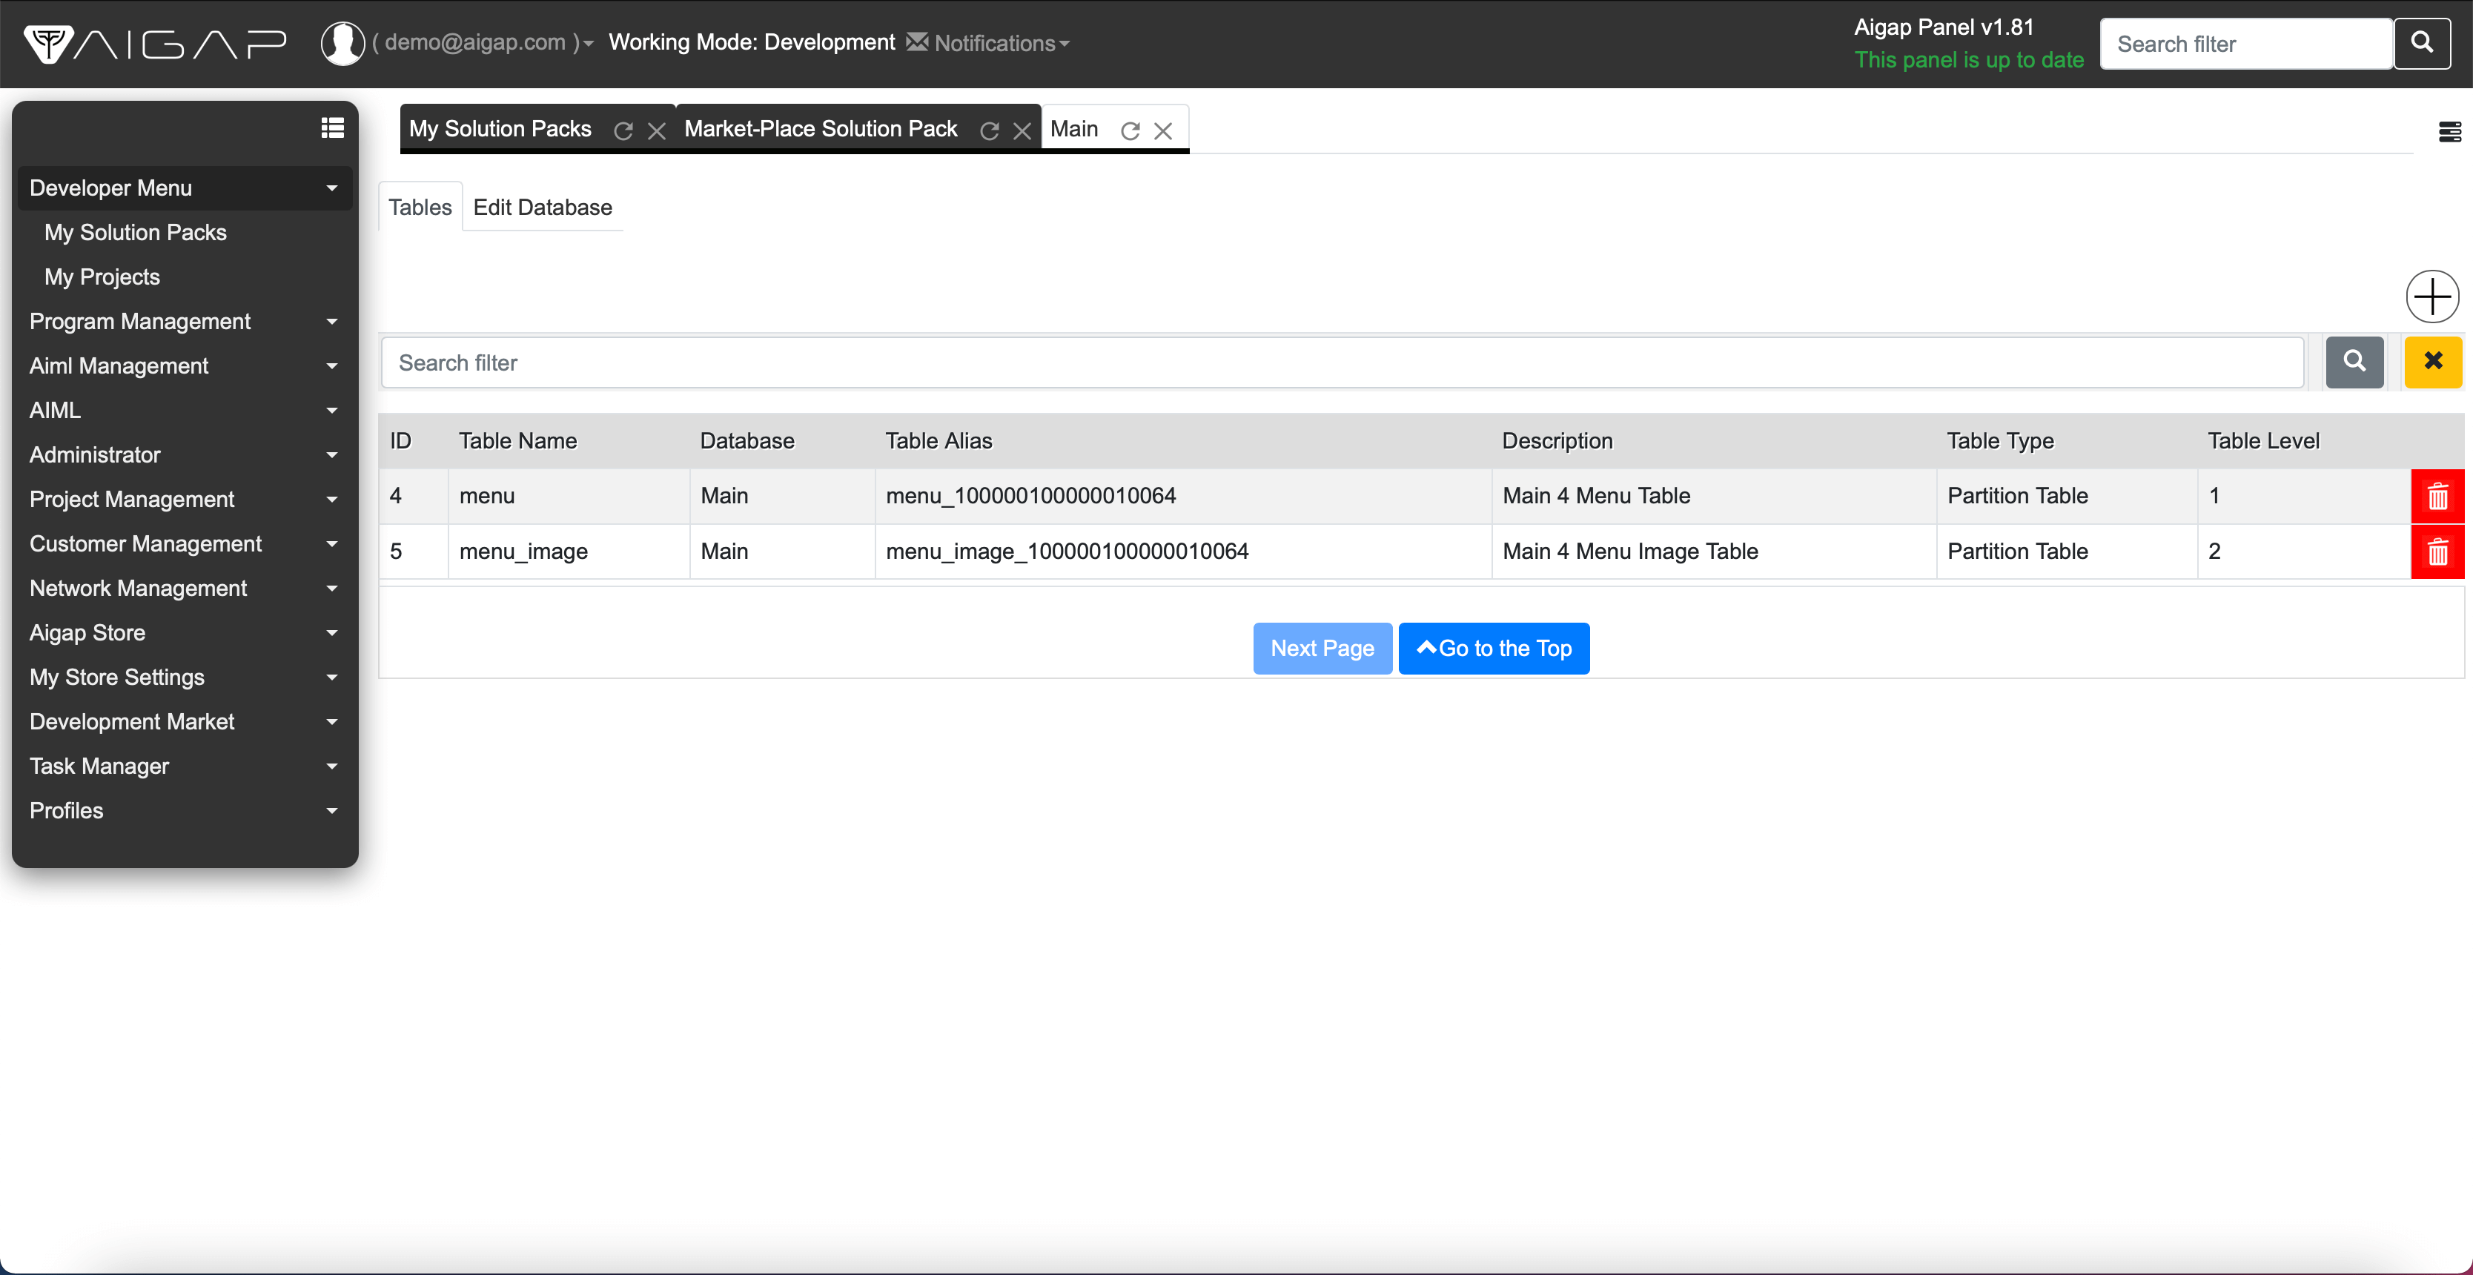2473x1275 pixels.
Task: Expand Program Management menu
Action: 185,322
